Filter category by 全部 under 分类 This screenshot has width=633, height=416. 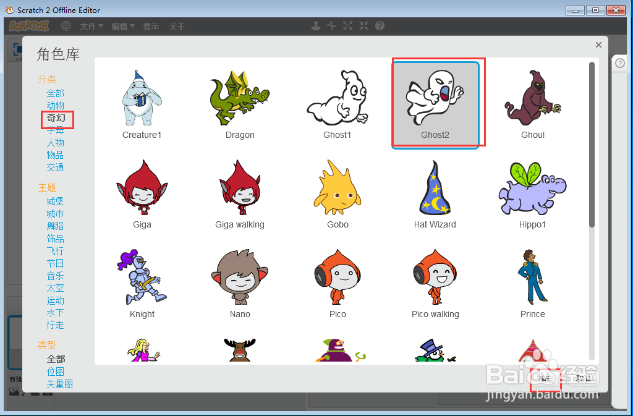pyautogui.click(x=55, y=93)
